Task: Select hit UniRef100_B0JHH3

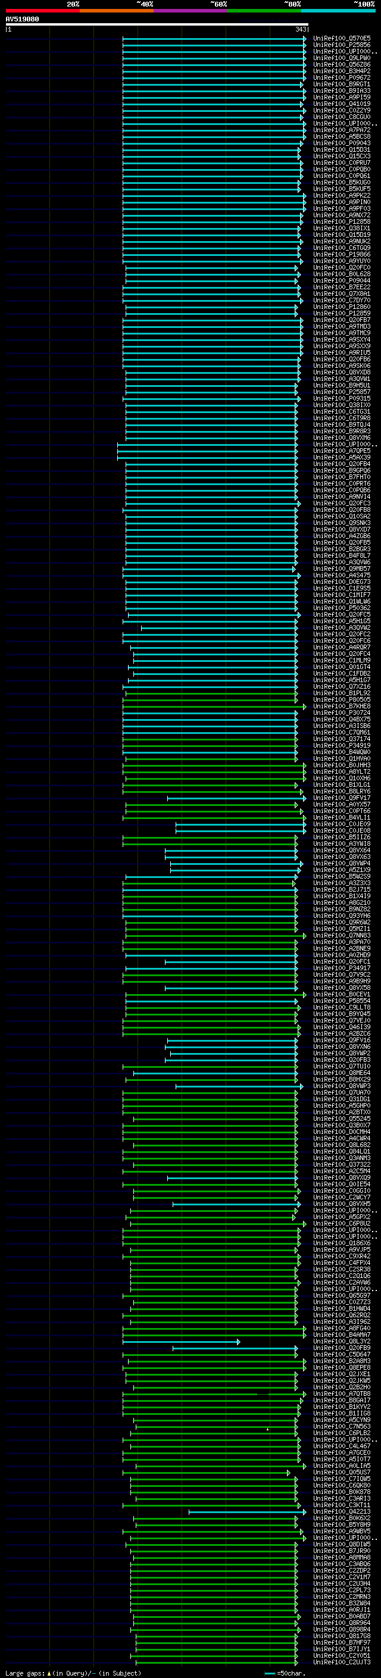Action: point(342,765)
